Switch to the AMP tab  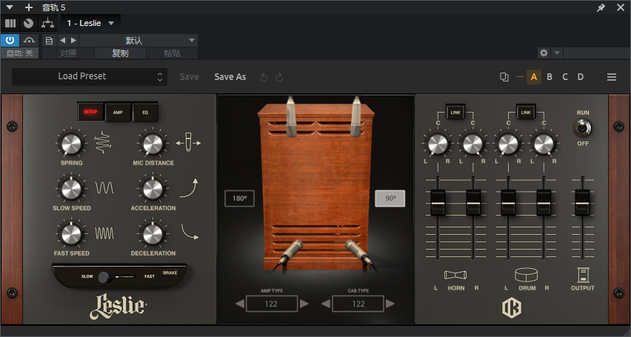pos(118,112)
